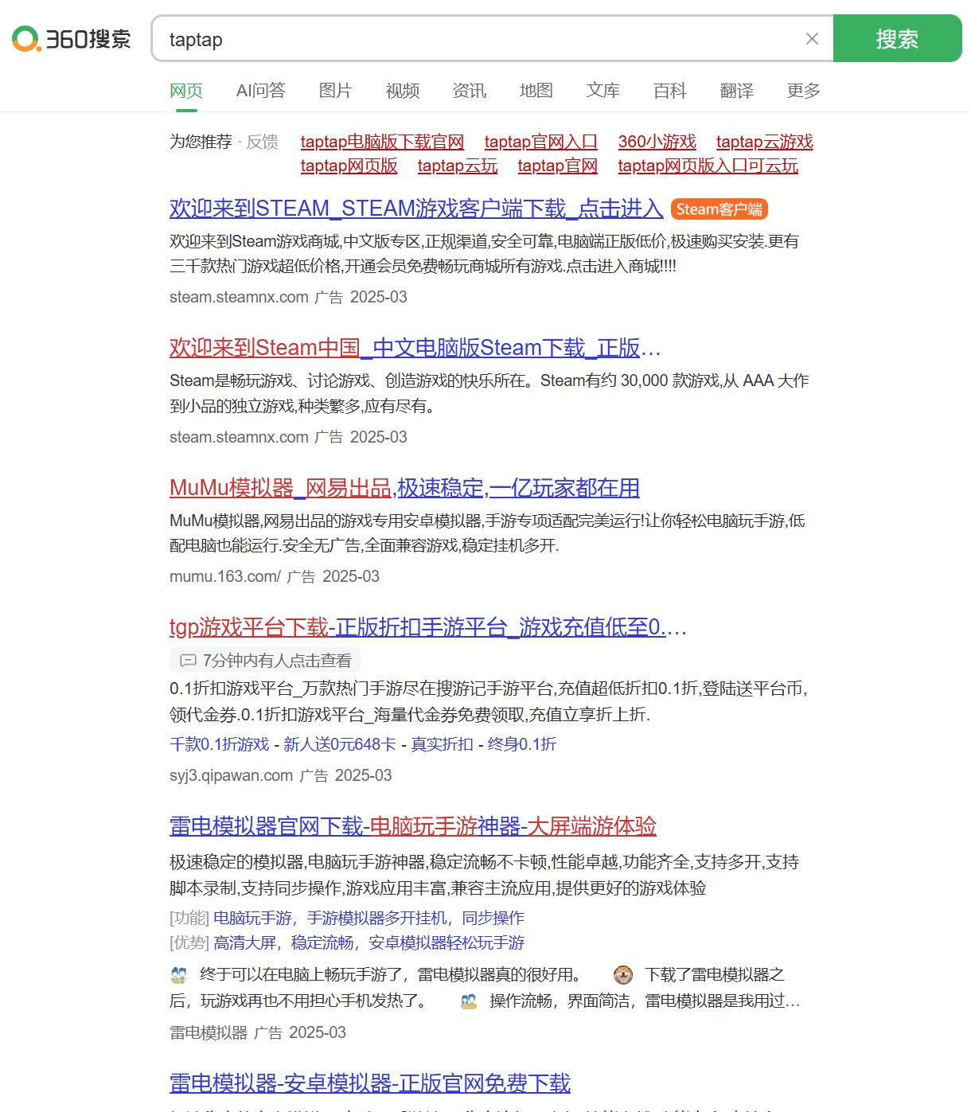
Task: Click the orange Steam客户端 badge
Action: pyautogui.click(x=719, y=209)
